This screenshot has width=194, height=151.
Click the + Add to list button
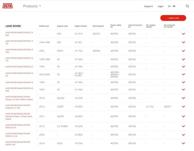[x=173, y=18]
